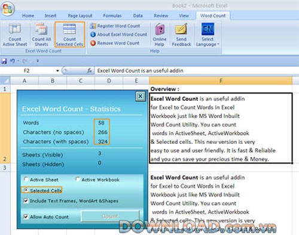Run Count Active Sheet

click(15, 35)
